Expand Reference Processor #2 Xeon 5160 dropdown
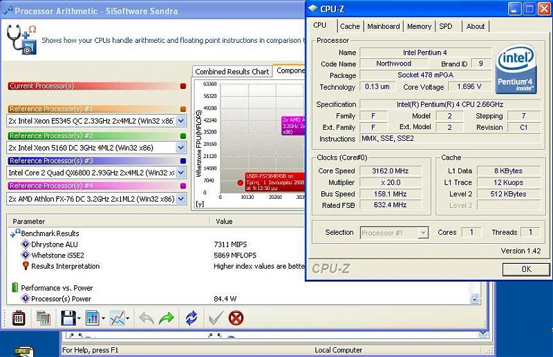 click(x=180, y=148)
